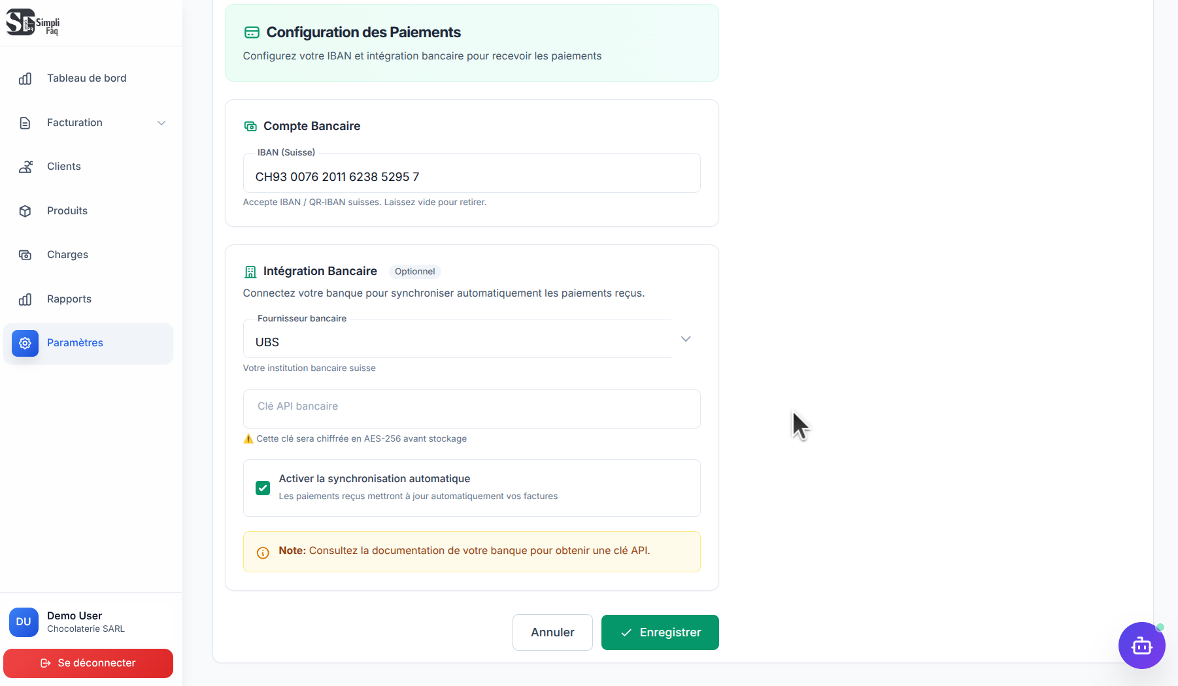Click the Tableau de bord chart icon

pos(25,78)
